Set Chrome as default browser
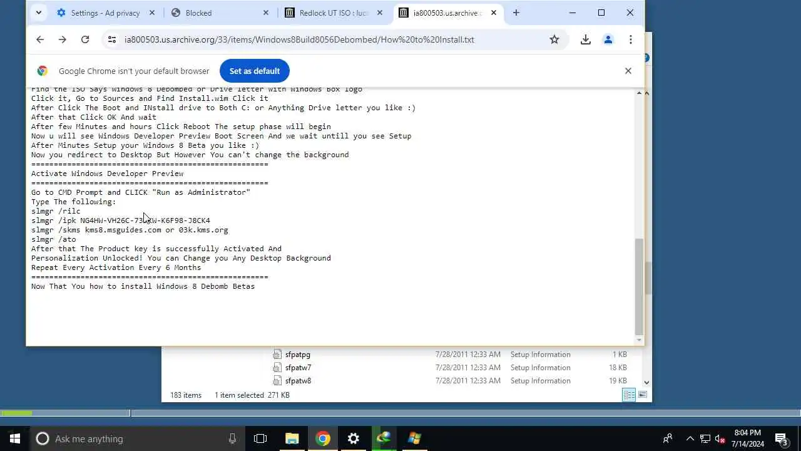 254,71
